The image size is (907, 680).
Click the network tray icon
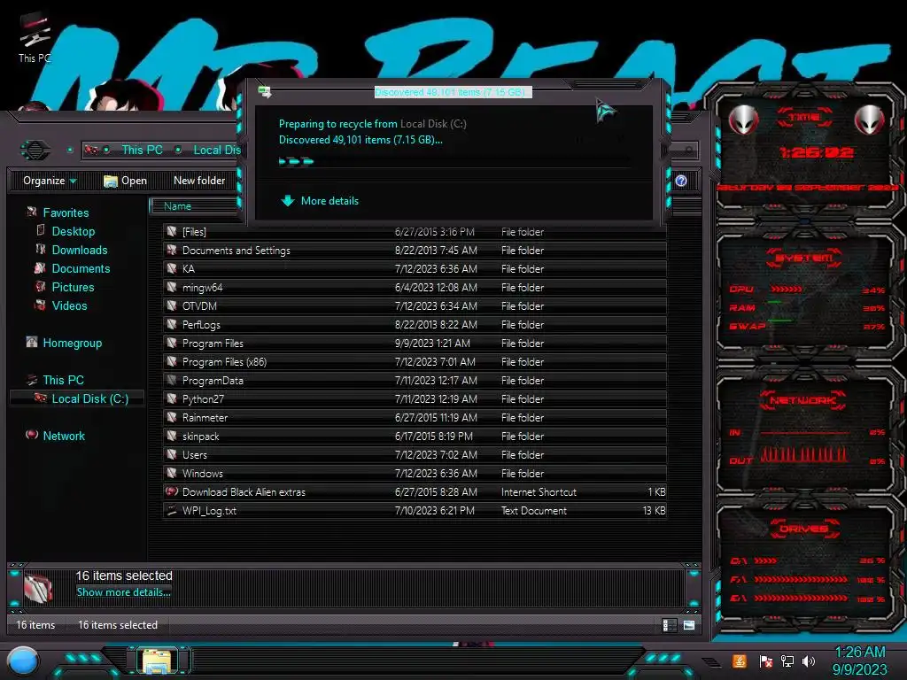coord(787,661)
